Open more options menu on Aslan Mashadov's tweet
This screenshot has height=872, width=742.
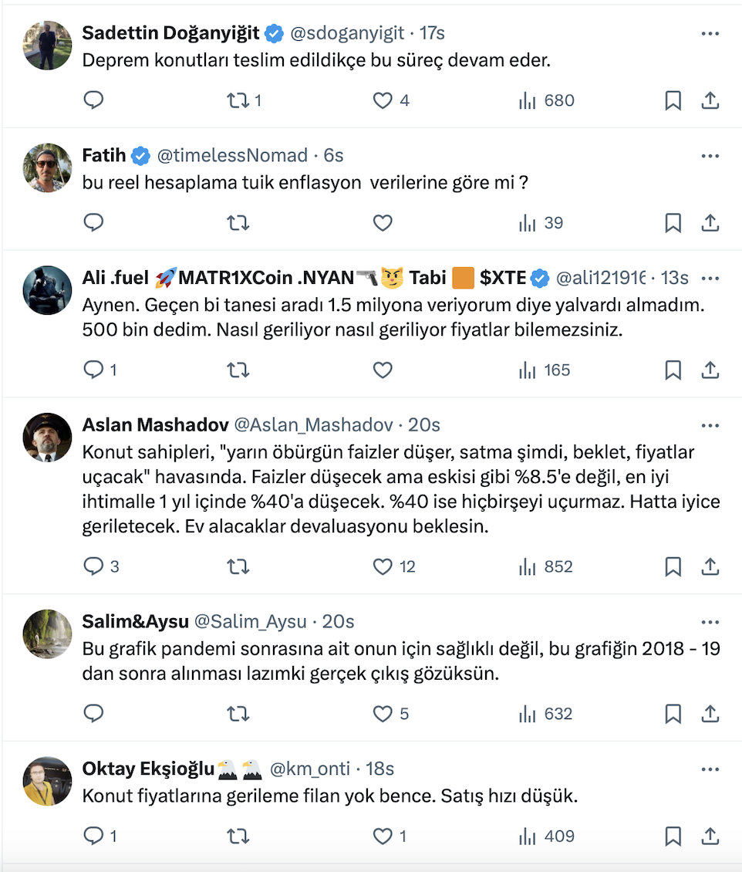(710, 425)
